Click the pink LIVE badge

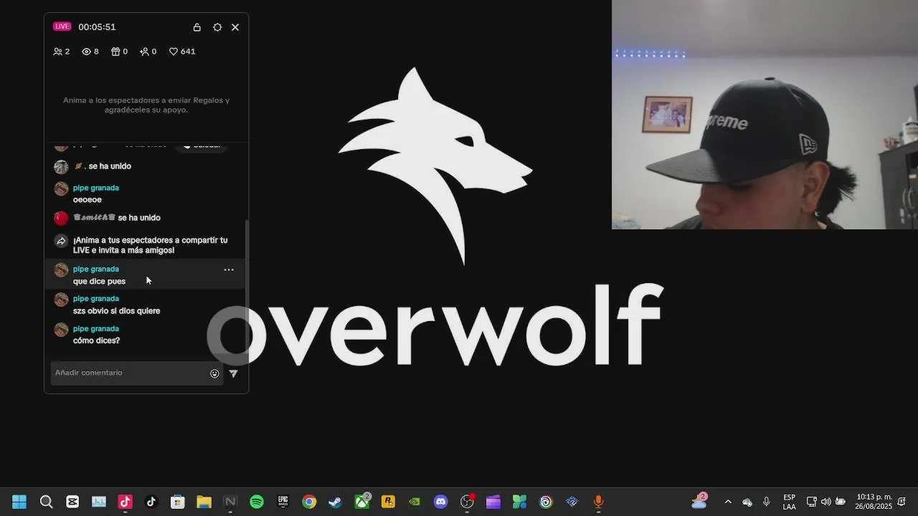coord(62,27)
